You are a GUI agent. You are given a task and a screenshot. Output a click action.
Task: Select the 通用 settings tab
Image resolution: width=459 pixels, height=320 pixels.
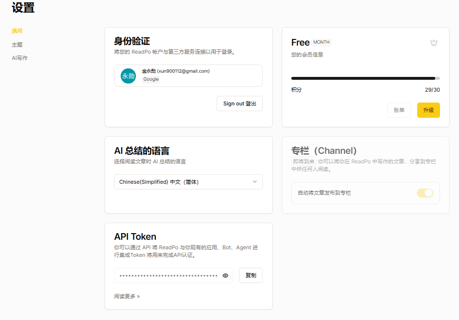pyautogui.click(x=17, y=31)
